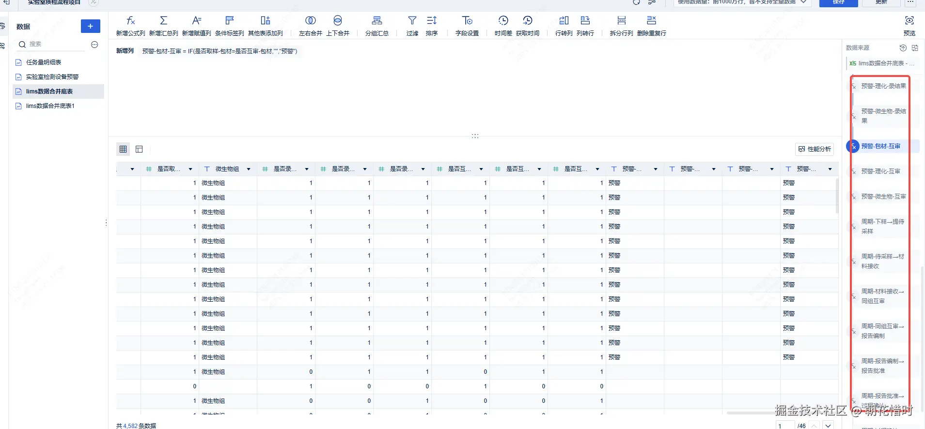Open the 拆分行列 split tool

tap(621, 26)
